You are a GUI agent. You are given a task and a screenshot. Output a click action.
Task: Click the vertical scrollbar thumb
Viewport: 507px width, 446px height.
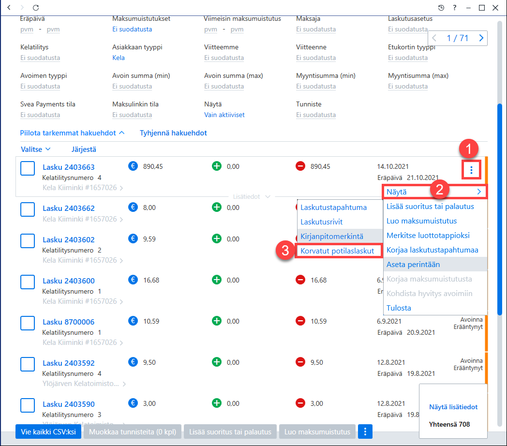(x=500, y=209)
